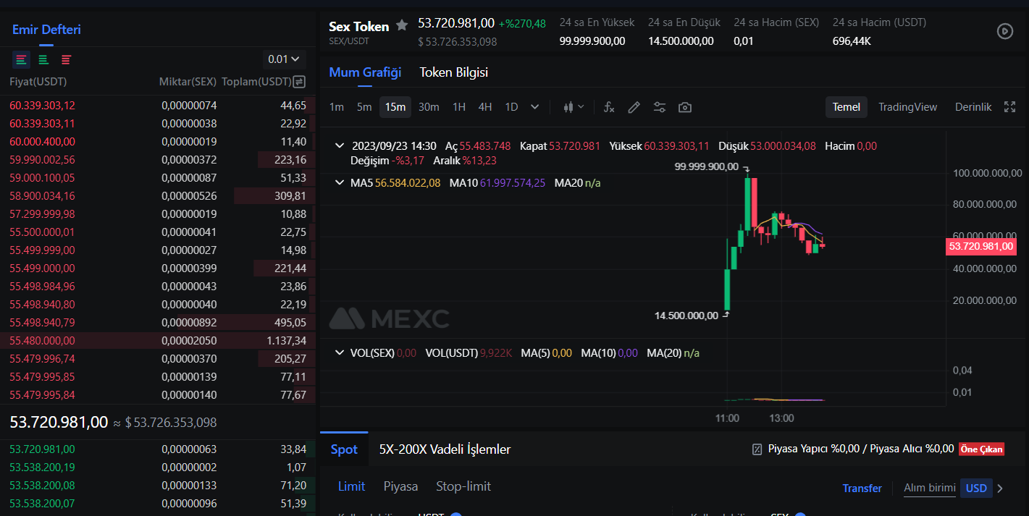This screenshot has width=1029, height=516.
Task: Click the play video icon at top right
Action: pyautogui.click(x=1004, y=31)
